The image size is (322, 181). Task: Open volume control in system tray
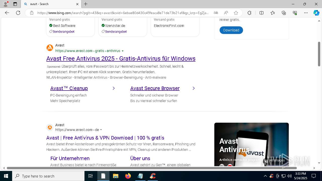tap(290, 176)
